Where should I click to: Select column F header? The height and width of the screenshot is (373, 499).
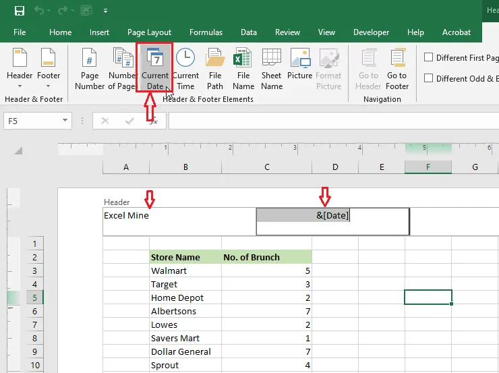click(428, 167)
